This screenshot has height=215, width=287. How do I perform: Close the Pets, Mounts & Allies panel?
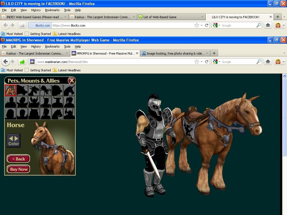click(71, 80)
